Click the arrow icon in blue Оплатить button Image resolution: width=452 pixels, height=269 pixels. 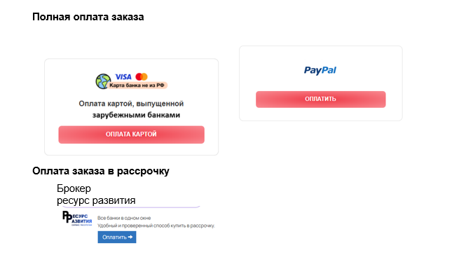[130, 237]
